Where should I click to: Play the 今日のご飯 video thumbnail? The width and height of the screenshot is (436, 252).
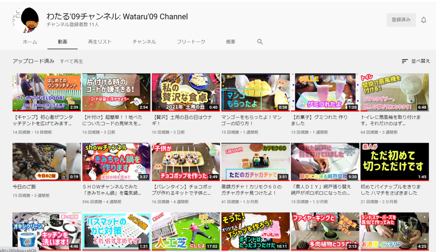(x=47, y=162)
